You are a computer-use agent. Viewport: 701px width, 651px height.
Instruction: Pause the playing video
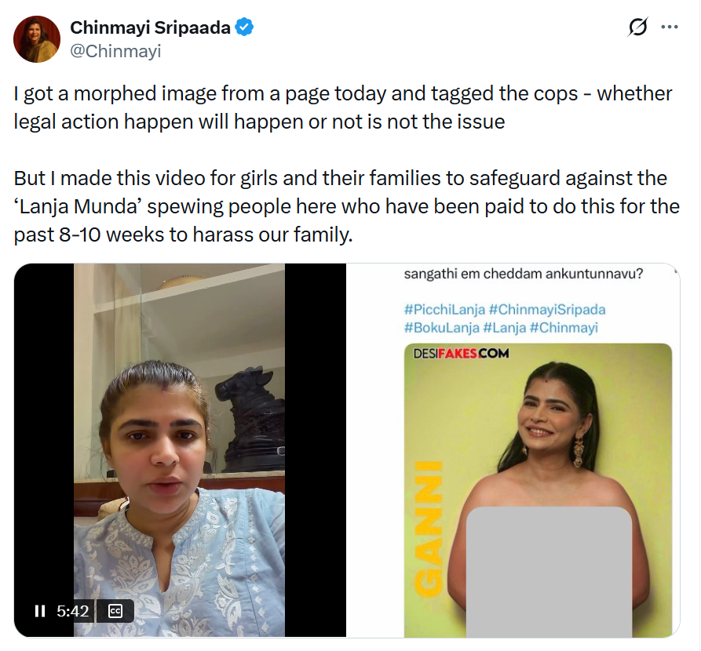tap(39, 611)
